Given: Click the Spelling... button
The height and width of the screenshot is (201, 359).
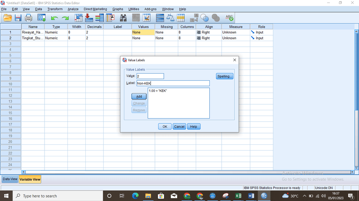Looking at the screenshot, I should tap(225, 76).
